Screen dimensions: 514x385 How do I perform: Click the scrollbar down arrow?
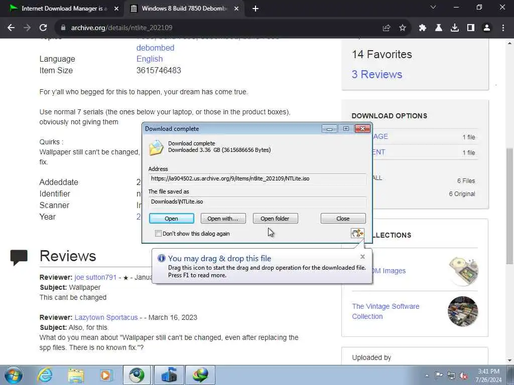click(509, 360)
